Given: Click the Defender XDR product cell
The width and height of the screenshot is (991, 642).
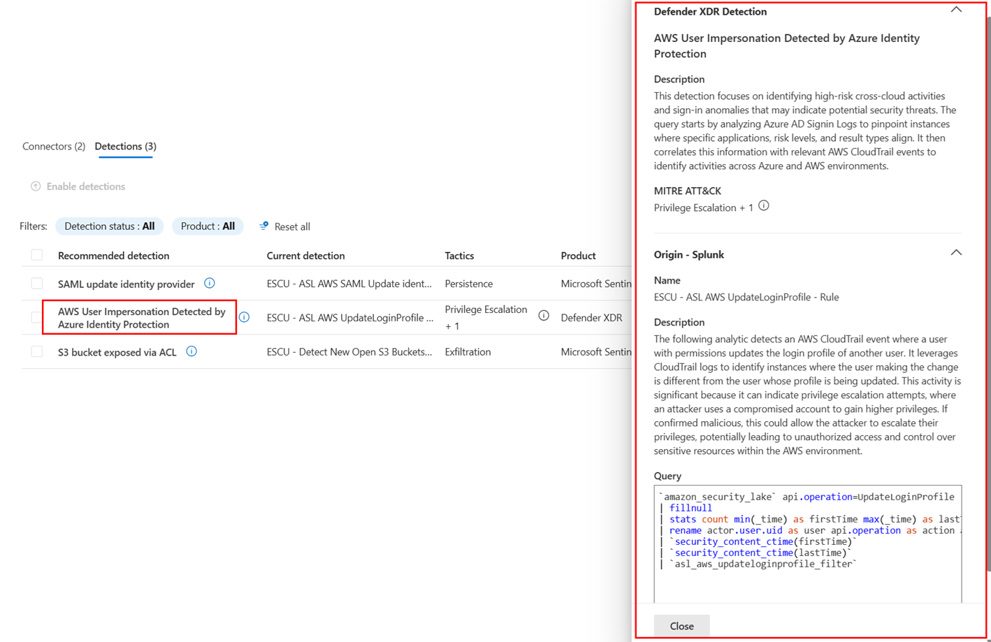Looking at the screenshot, I should click(x=591, y=318).
